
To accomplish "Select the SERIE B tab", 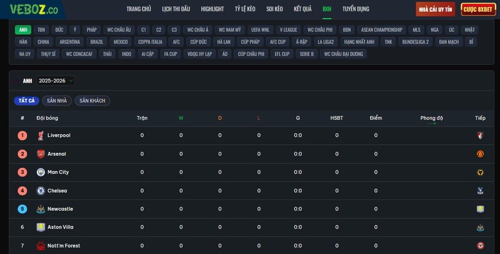I will [x=306, y=54].
